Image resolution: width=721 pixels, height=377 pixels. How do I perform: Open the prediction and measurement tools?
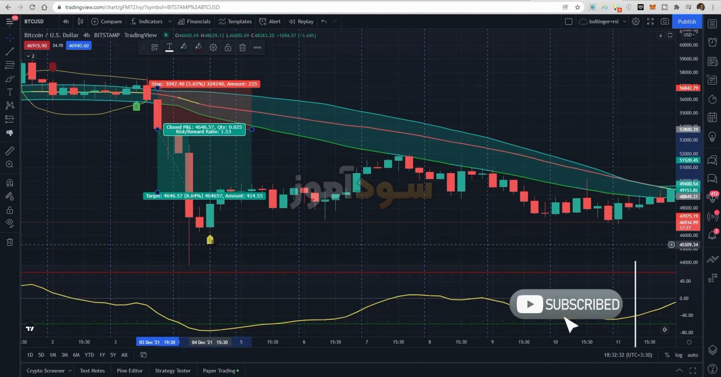[x=9, y=119]
